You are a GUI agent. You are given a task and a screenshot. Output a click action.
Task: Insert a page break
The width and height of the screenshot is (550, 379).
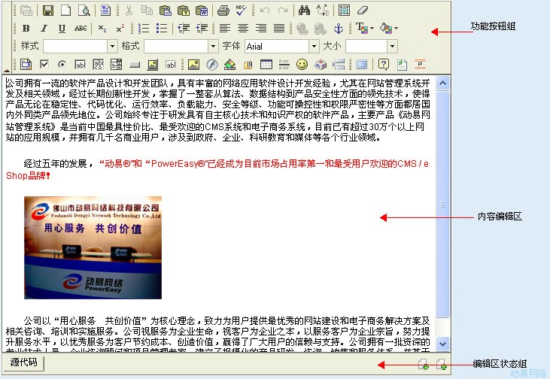(339, 64)
